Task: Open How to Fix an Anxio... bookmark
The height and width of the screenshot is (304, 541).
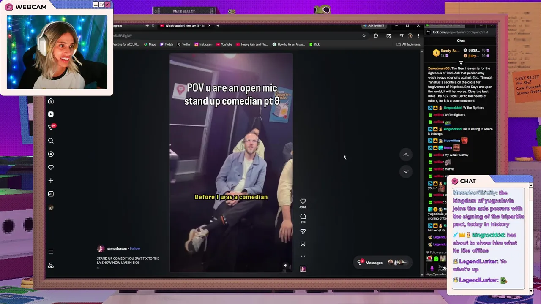Action: [x=289, y=44]
